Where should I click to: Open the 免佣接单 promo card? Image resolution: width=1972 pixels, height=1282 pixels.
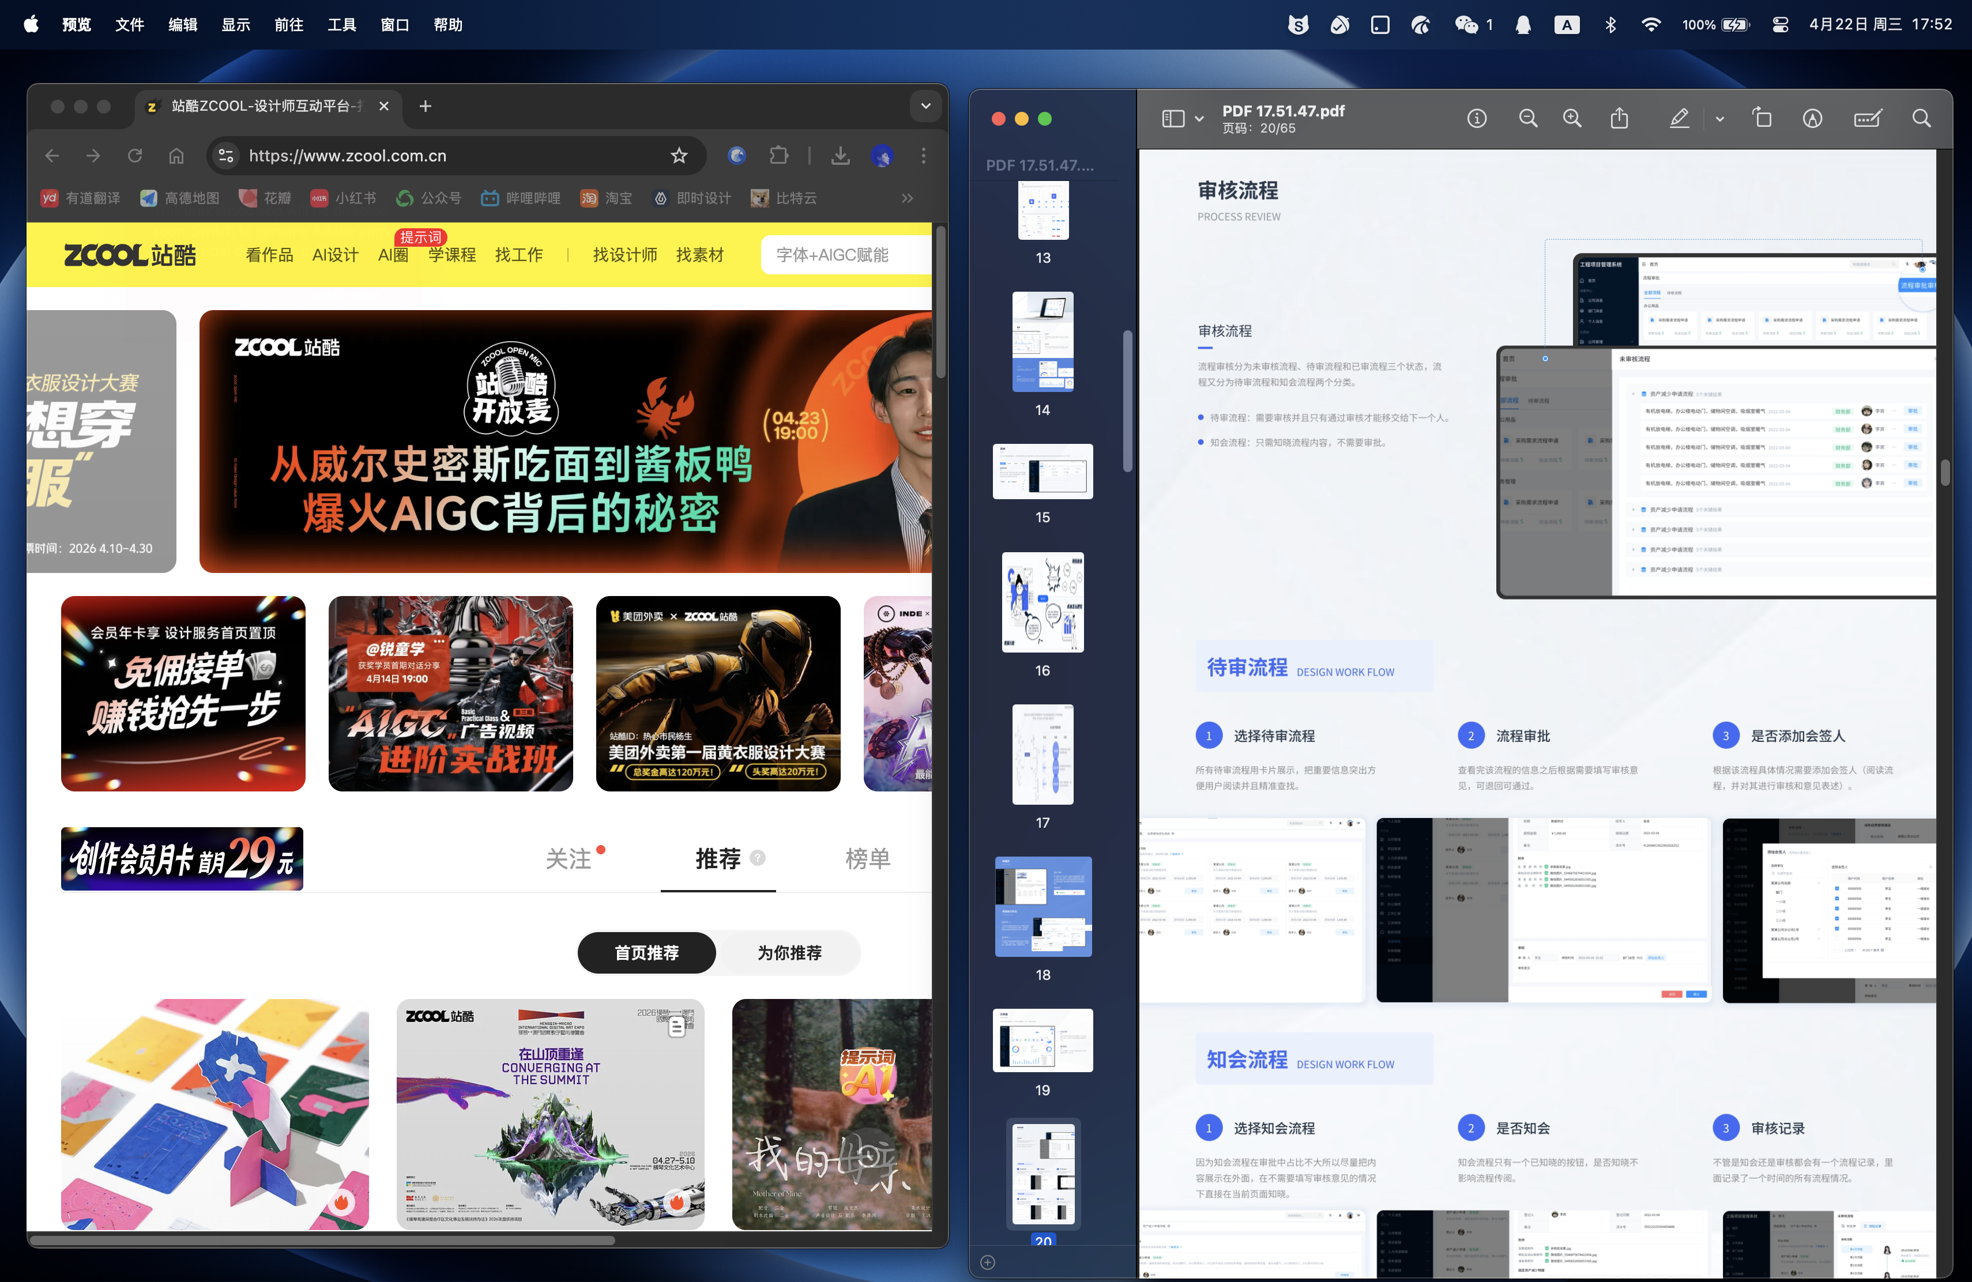[x=183, y=694]
